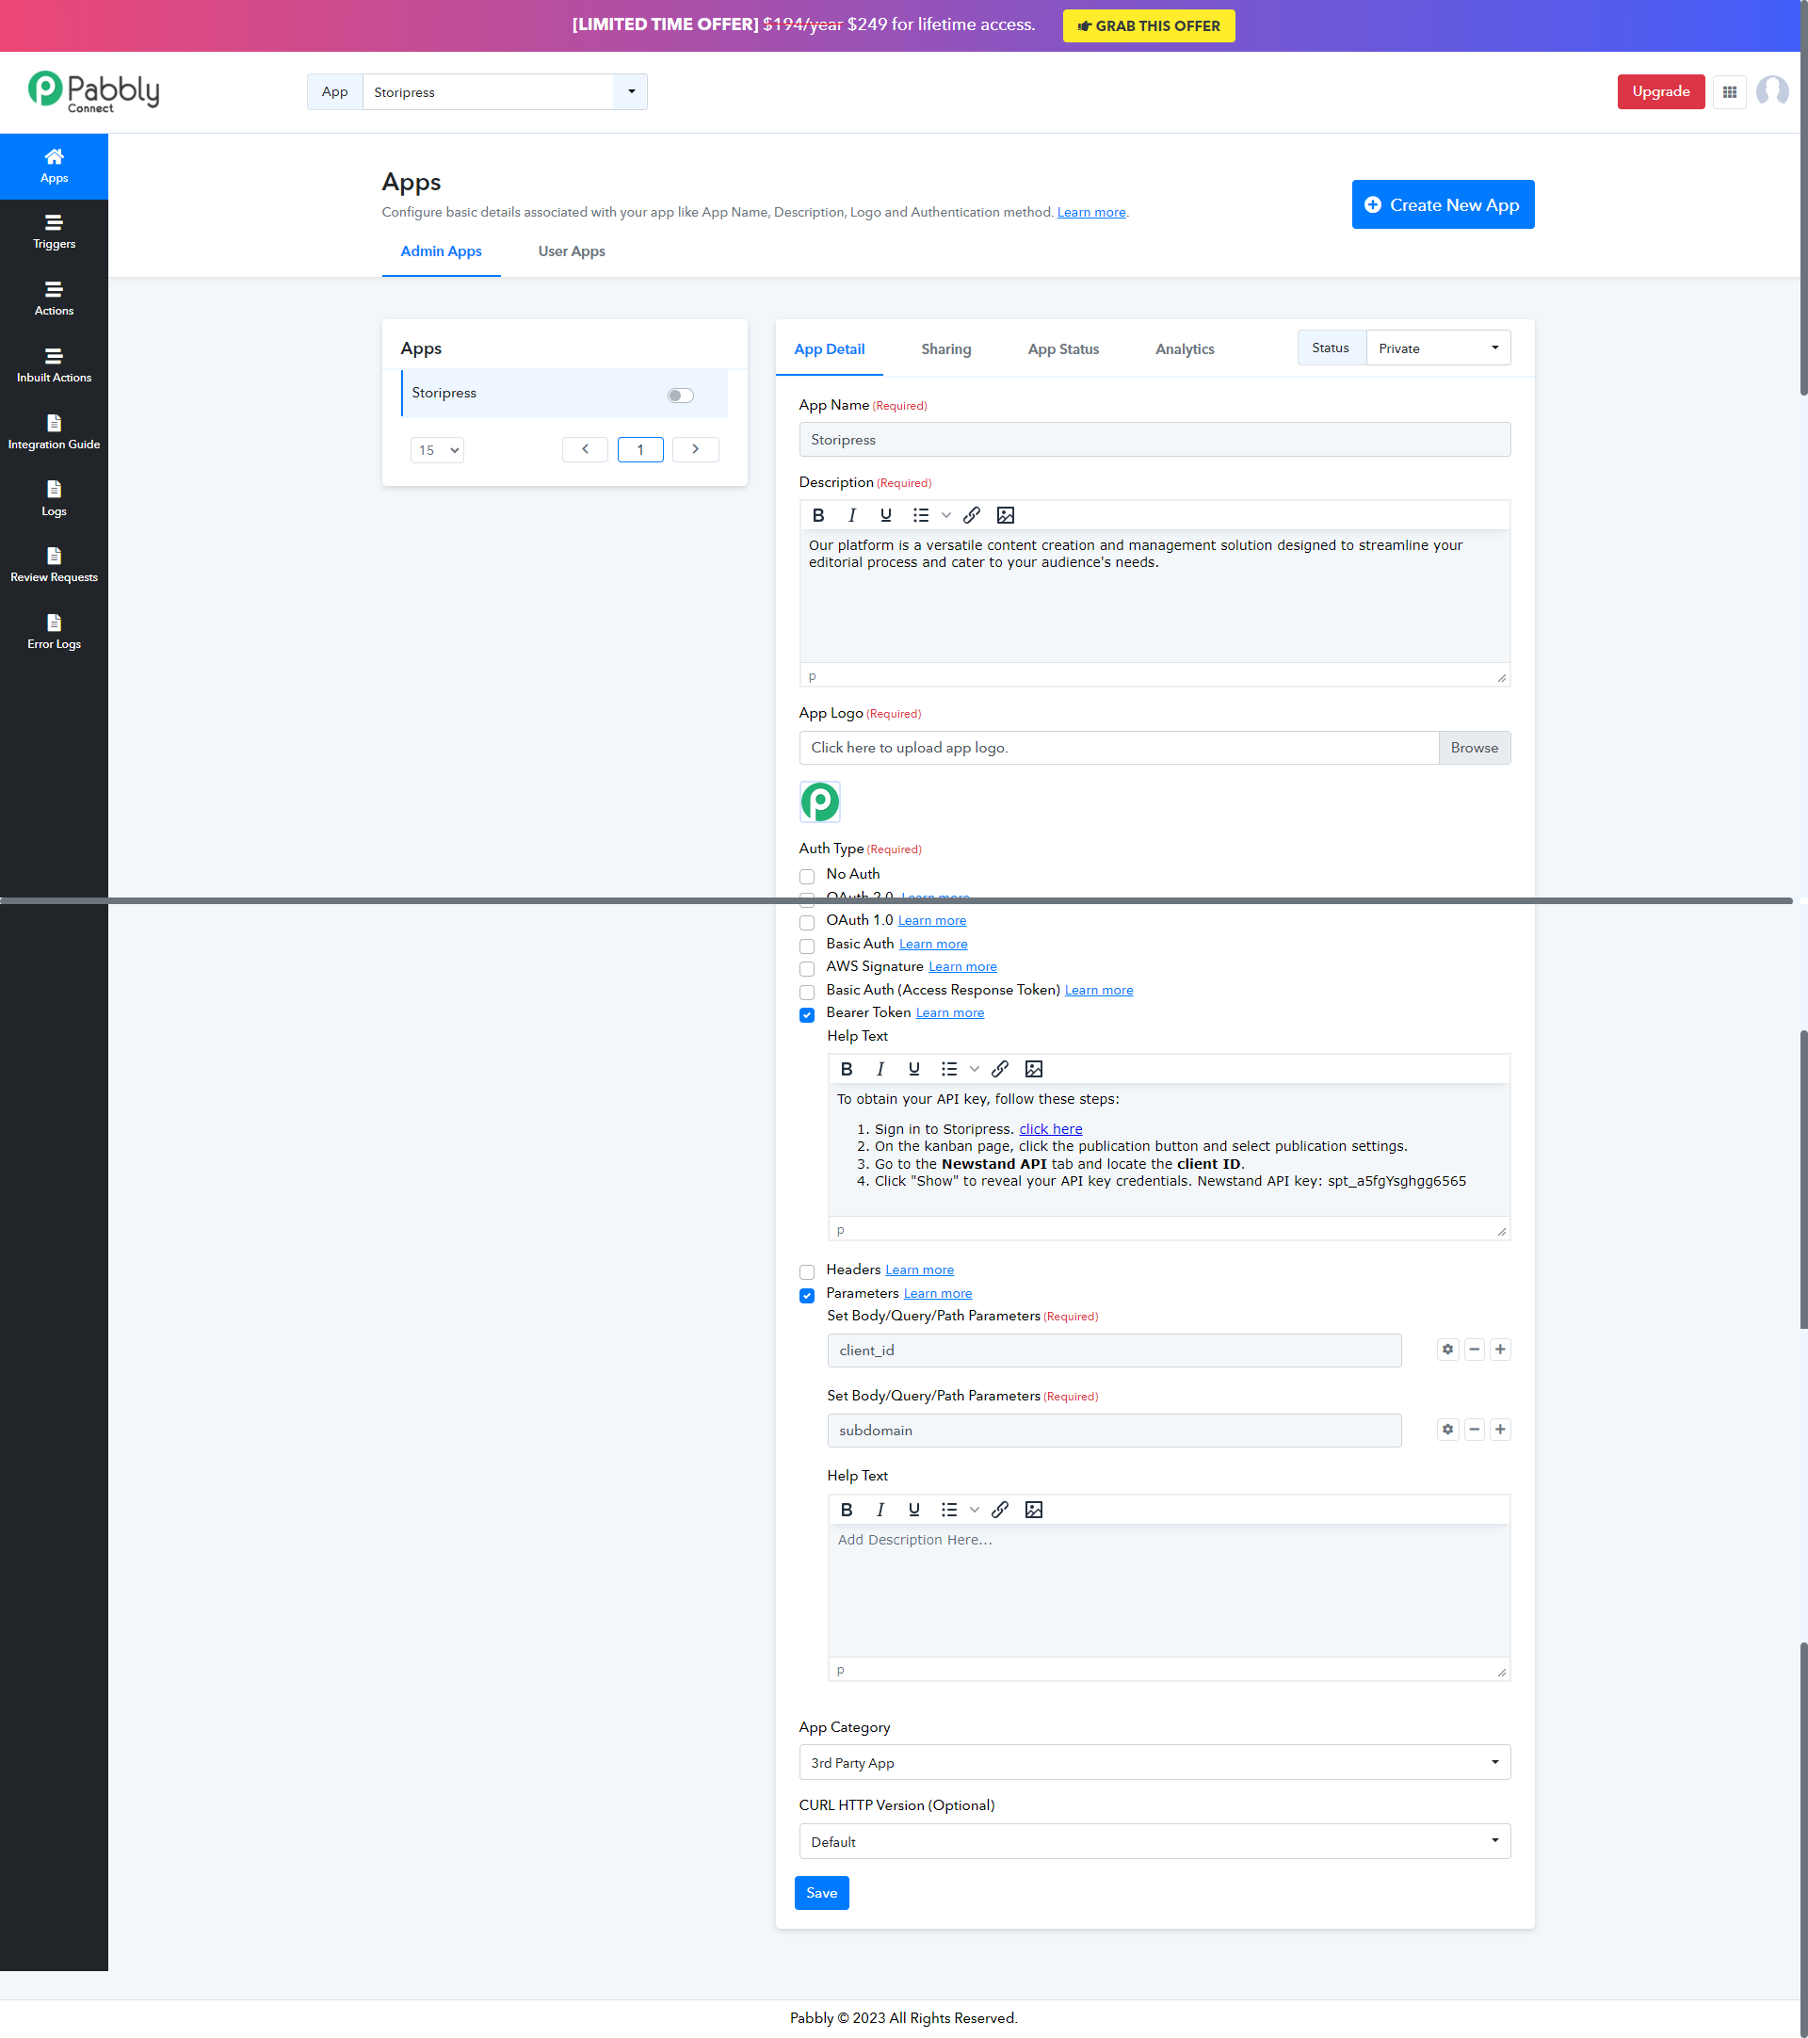Click Create New App button

[1443, 204]
